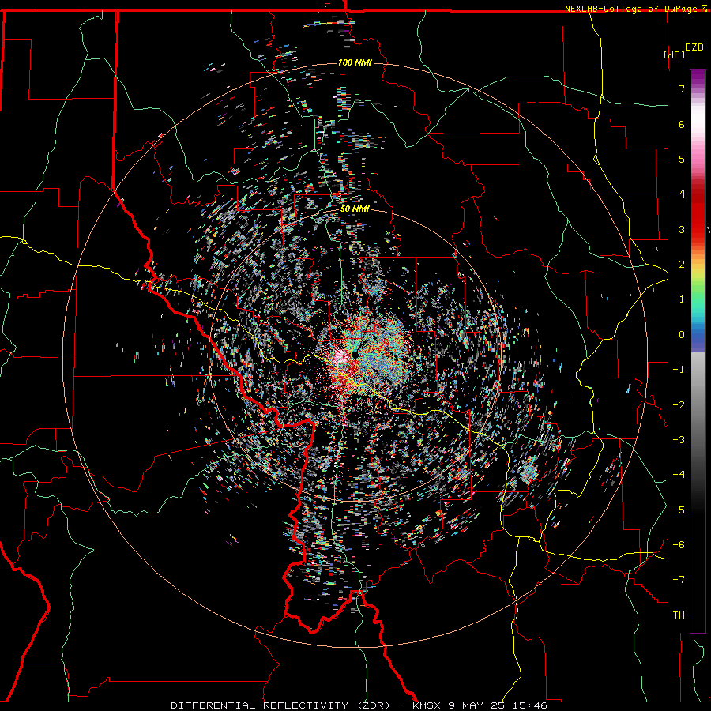
Task: Click the DIFFERENTIAL REFLECTIVITY (ZDR) title text
Action: click(x=280, y=705)
